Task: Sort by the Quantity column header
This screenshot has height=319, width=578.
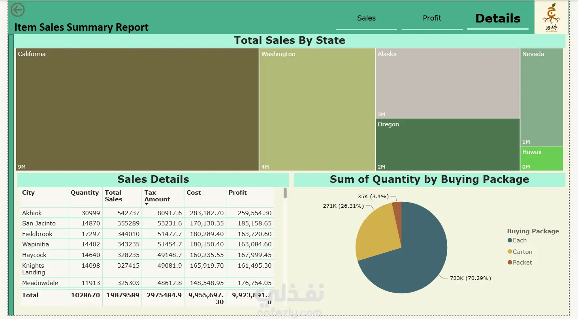Action: [x=85, y=193]
